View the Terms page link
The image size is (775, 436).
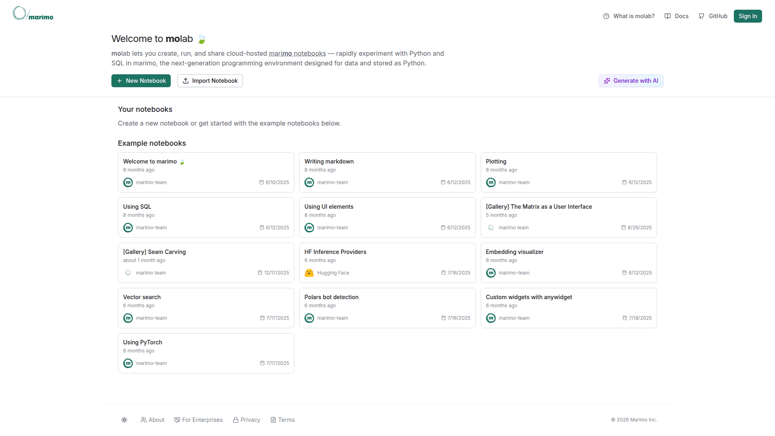[283, 420]
